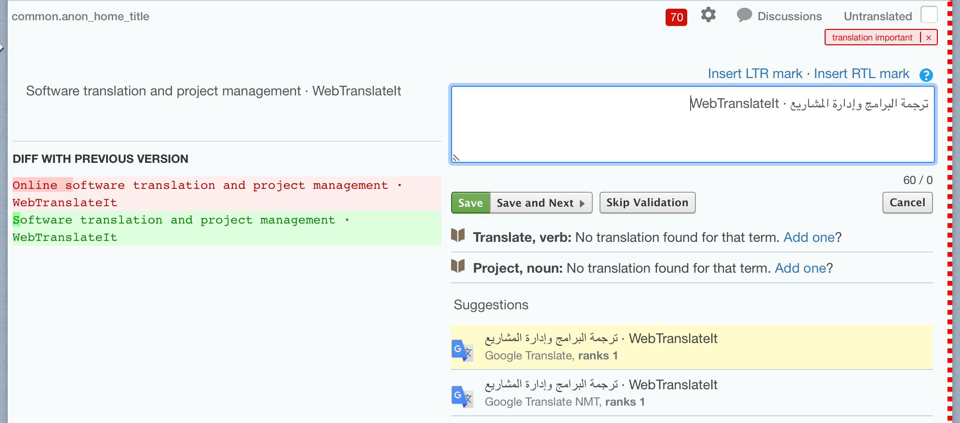960x423 pixels.
Task: Add a term for Translate verb
Action: click(x=809, y=237)
